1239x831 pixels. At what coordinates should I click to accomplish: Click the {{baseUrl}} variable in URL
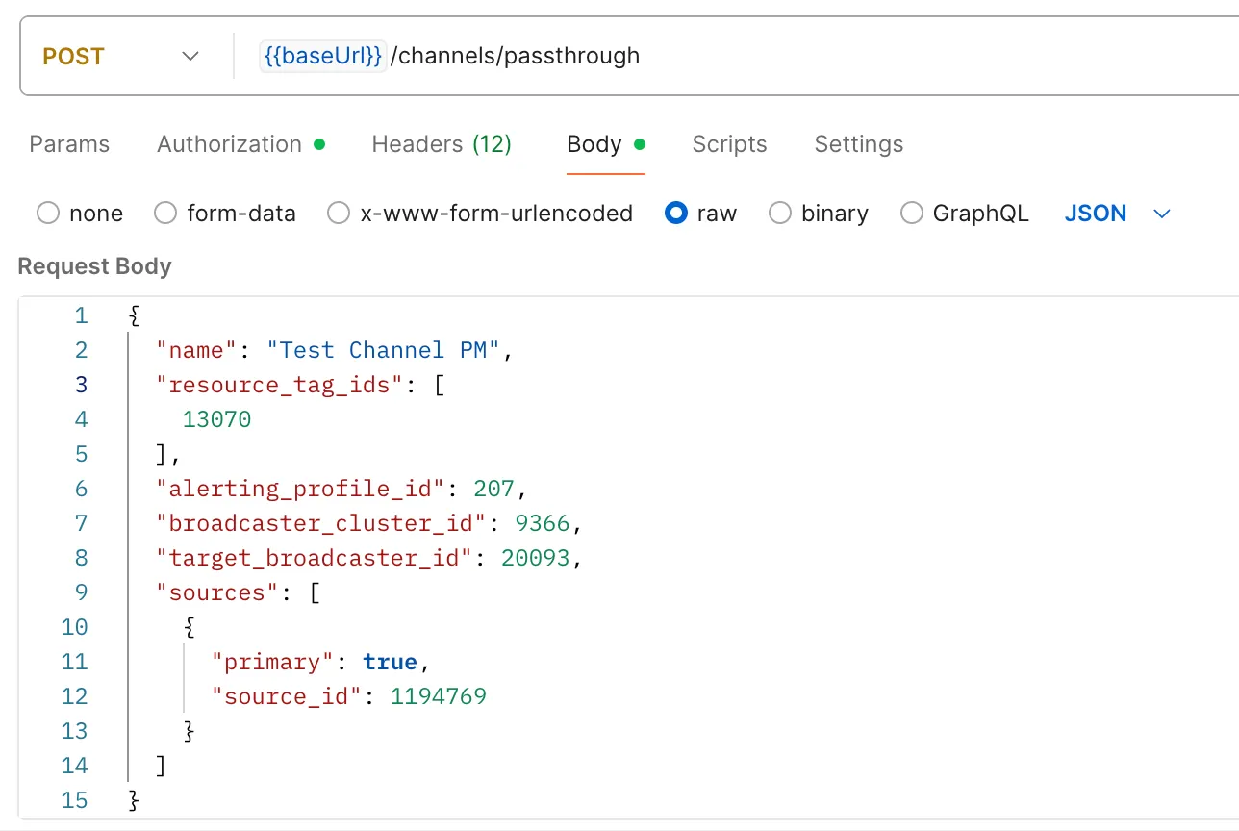pyautogui.click(x=323, y=56)
